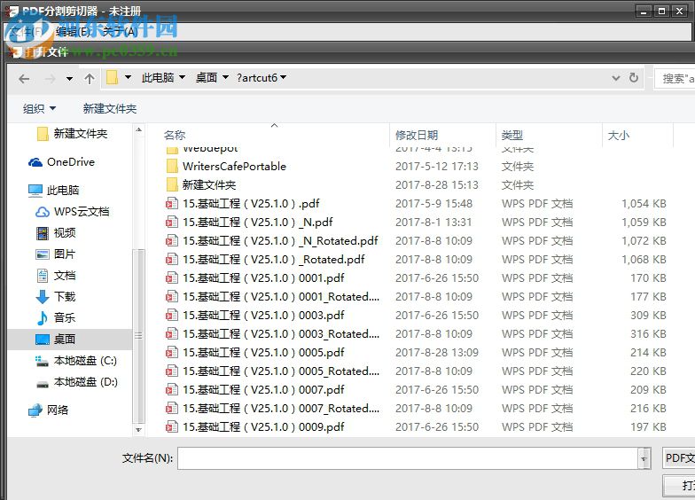Click folder icon of WritersCafePortable
This screenshot has width=695, height=500.
click(172, 167)
